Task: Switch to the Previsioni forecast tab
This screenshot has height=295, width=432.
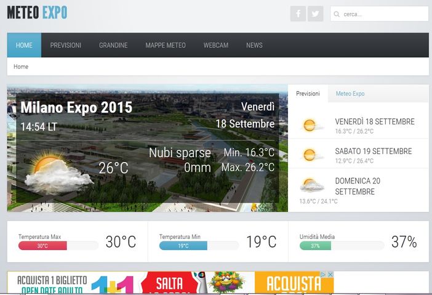Action: tap(308, 94)
